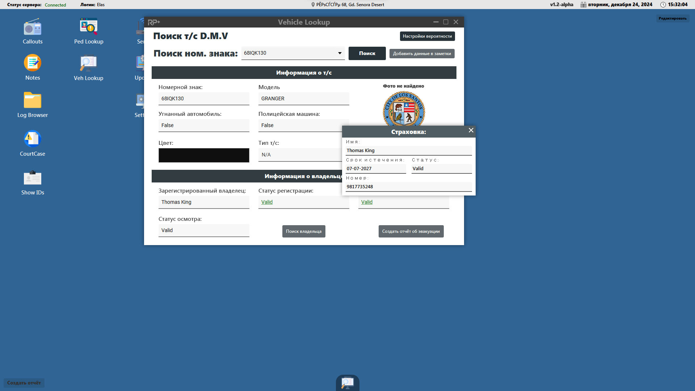Click the Valid registration status link

(267, 202)
